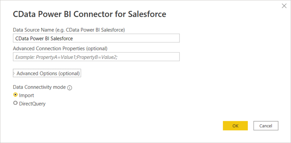Click the 'CData Power BI Salesforce' entered text
The height and width of the screenshot is (143, 291).
tap(44, 39)
